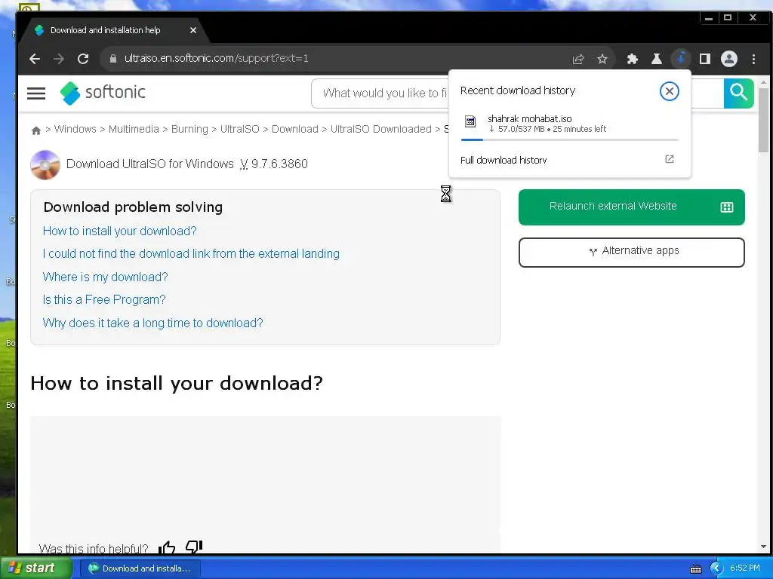Open 'How to install your download?' link
This screenshot has height=579, width=773.
tap(120, 231)
